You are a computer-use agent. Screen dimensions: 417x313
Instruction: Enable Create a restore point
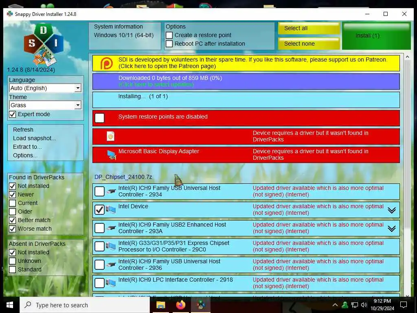(x=169, y=35)
